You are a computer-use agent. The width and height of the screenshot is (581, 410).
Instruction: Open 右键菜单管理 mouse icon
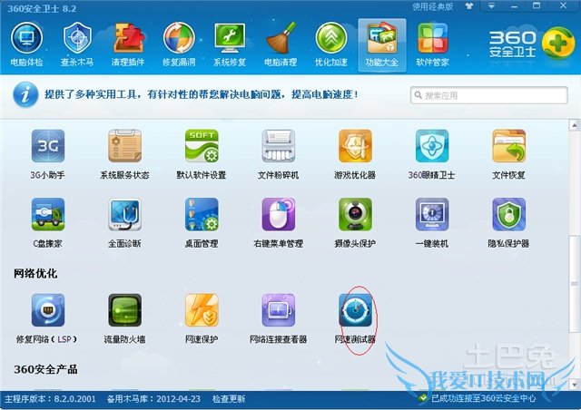point(279,222)
